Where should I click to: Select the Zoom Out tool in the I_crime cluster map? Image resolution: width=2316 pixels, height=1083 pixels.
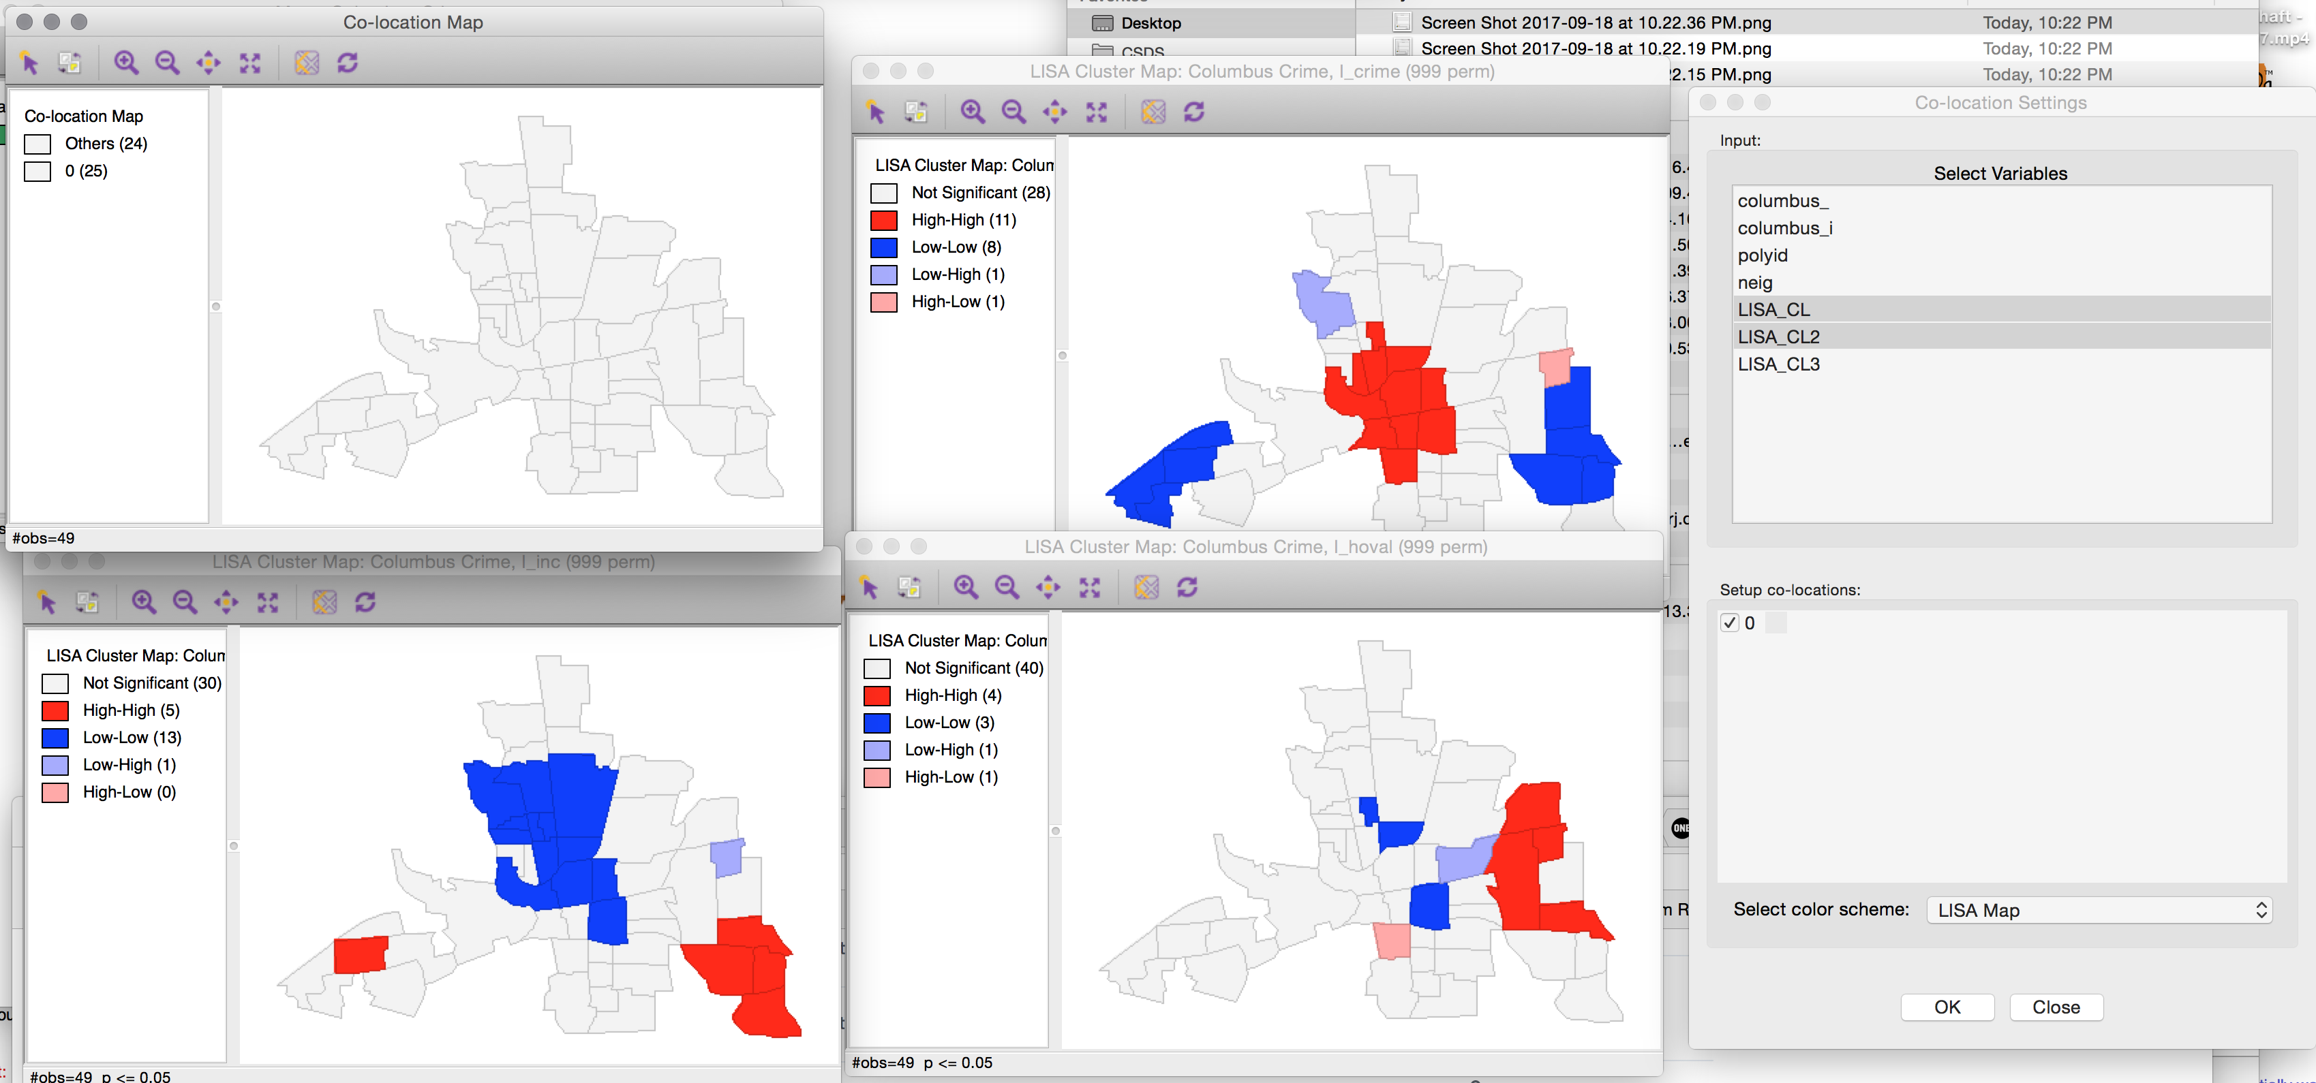pyautogui.click(x=1014, y=112)
